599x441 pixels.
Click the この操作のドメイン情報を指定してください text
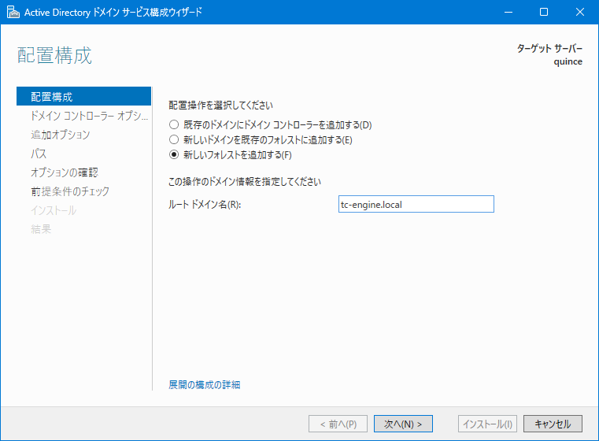click(245, 182)
